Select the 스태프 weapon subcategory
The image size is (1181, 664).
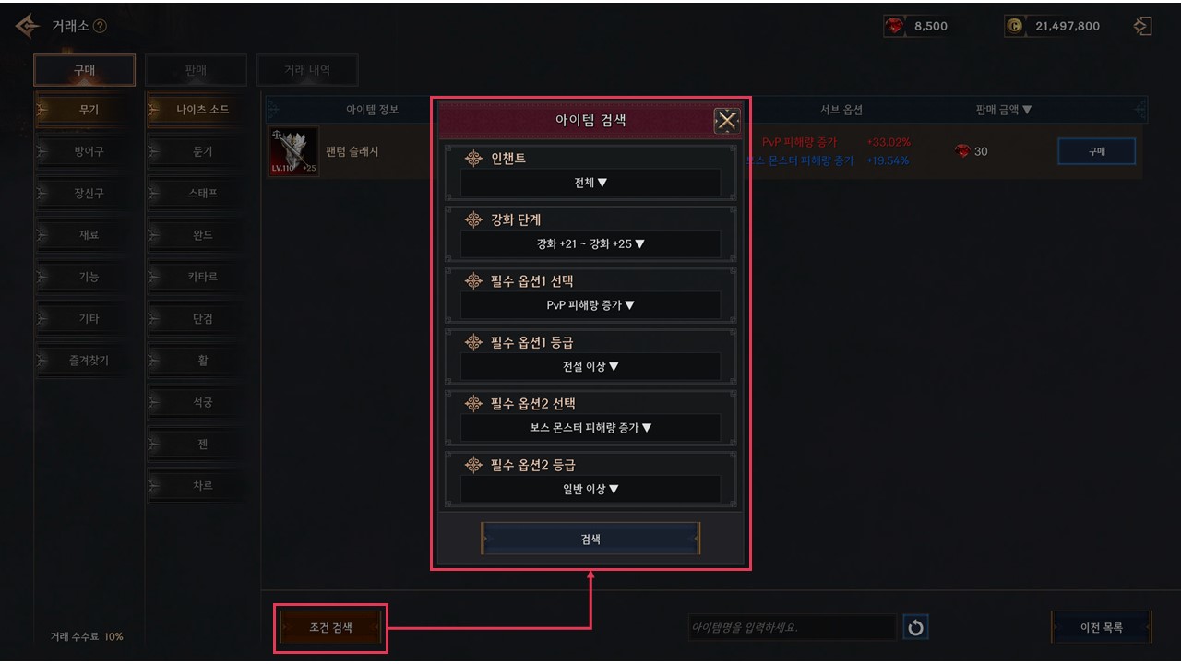point(202,194)
